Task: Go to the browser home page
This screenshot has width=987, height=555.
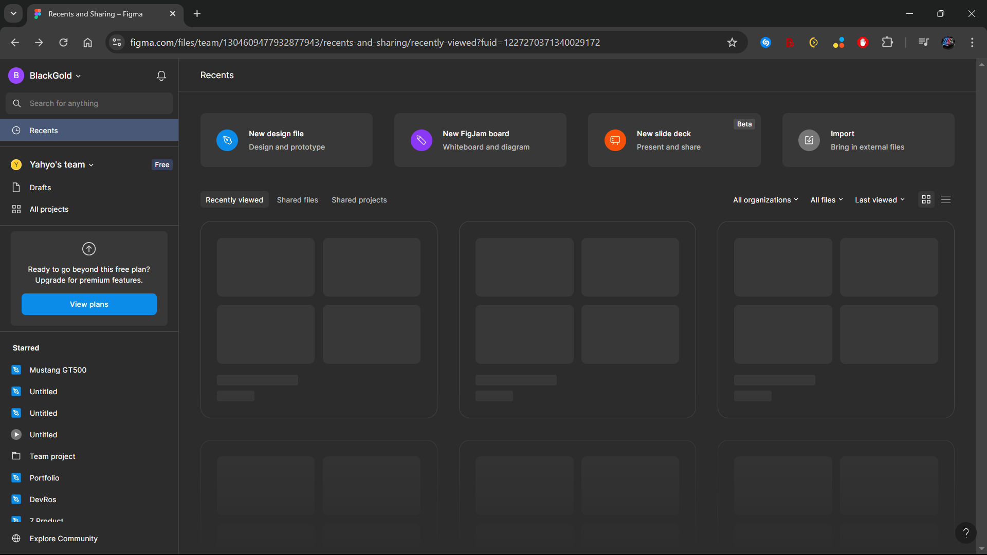Action: (87, 43)
